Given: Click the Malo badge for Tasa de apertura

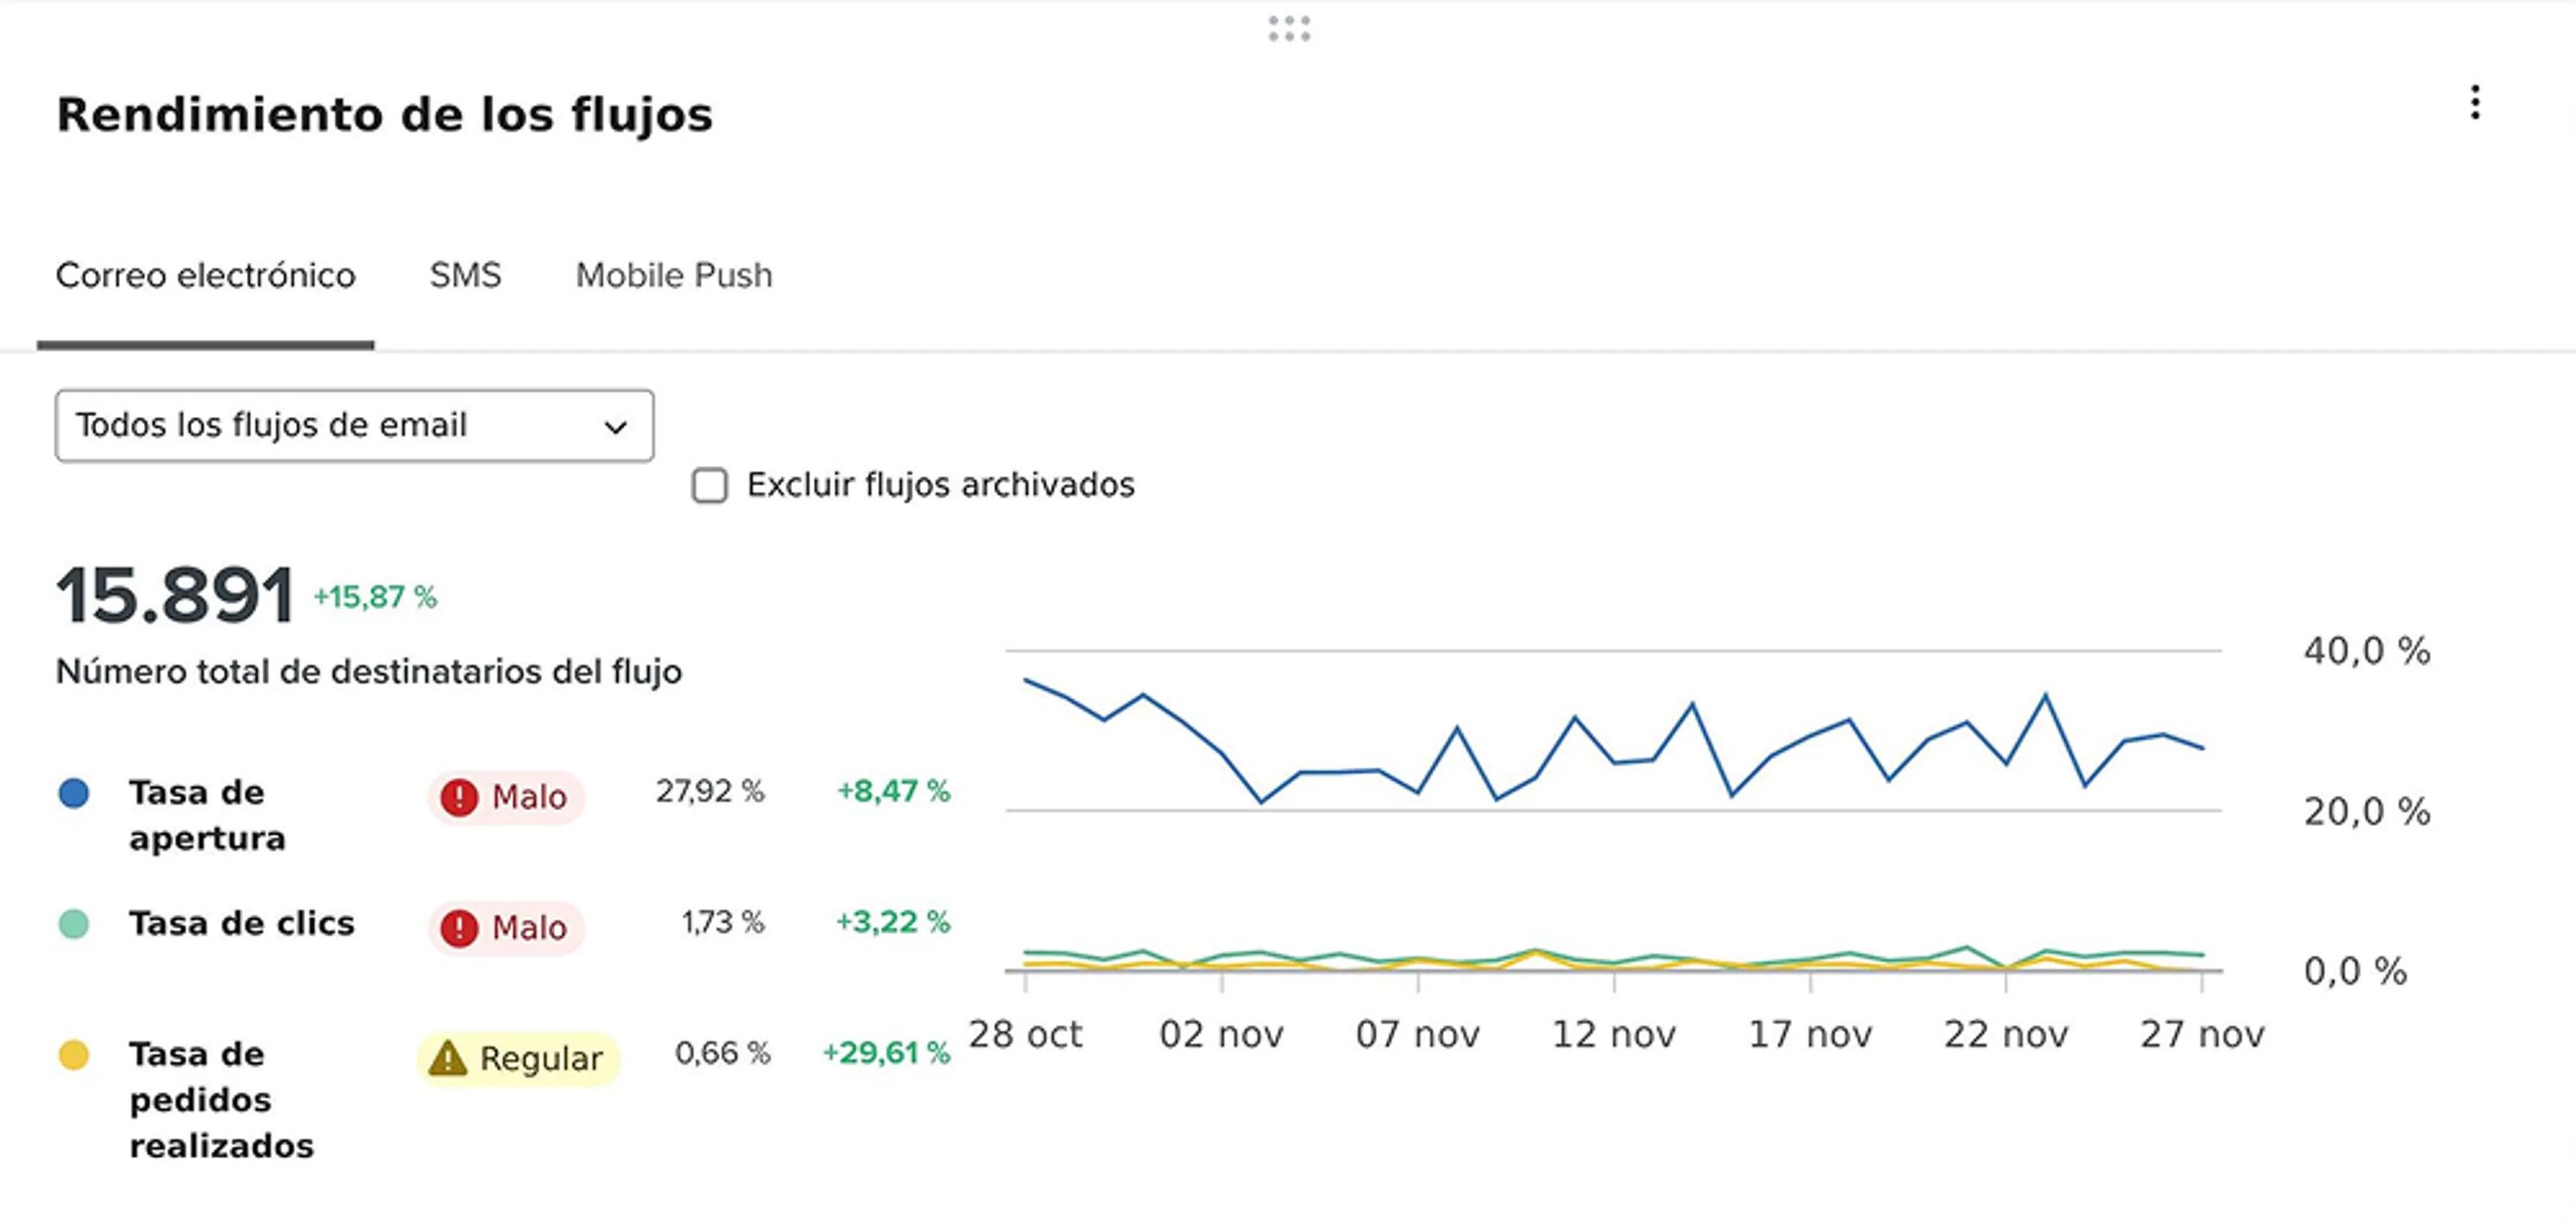Looking at the screenshot, I should click(506, 797).
